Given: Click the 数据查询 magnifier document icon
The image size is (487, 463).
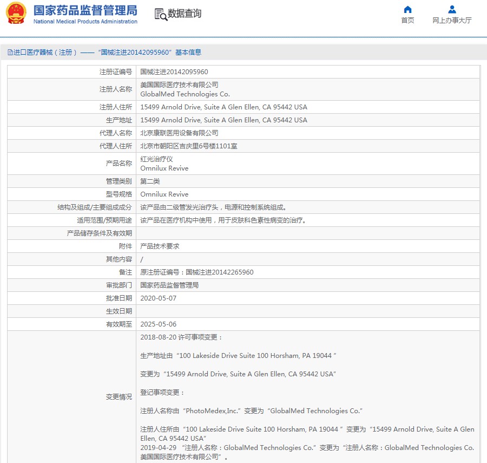Looking at the screenshot, I should click(x=161, y=14).
